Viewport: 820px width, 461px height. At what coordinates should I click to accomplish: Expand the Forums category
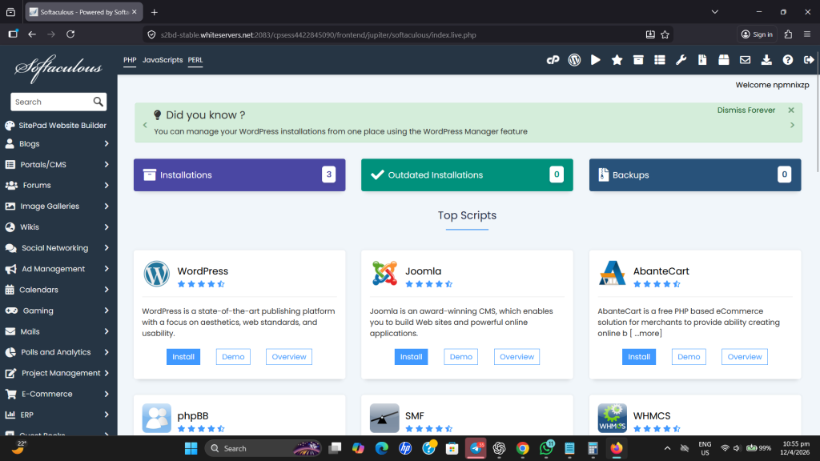click(58, 186)
